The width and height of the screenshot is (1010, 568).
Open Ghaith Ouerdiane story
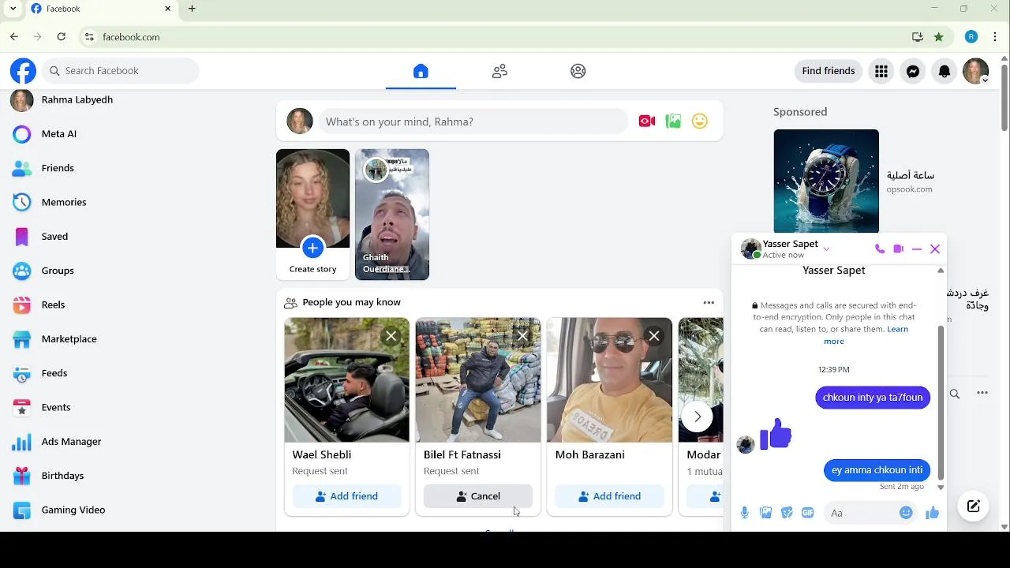[392, 215]
